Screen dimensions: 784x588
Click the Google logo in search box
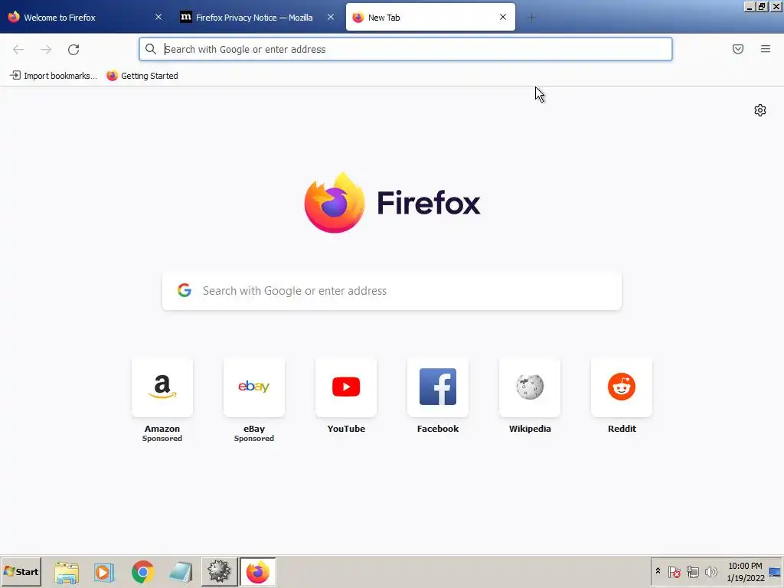pos(185,290)
